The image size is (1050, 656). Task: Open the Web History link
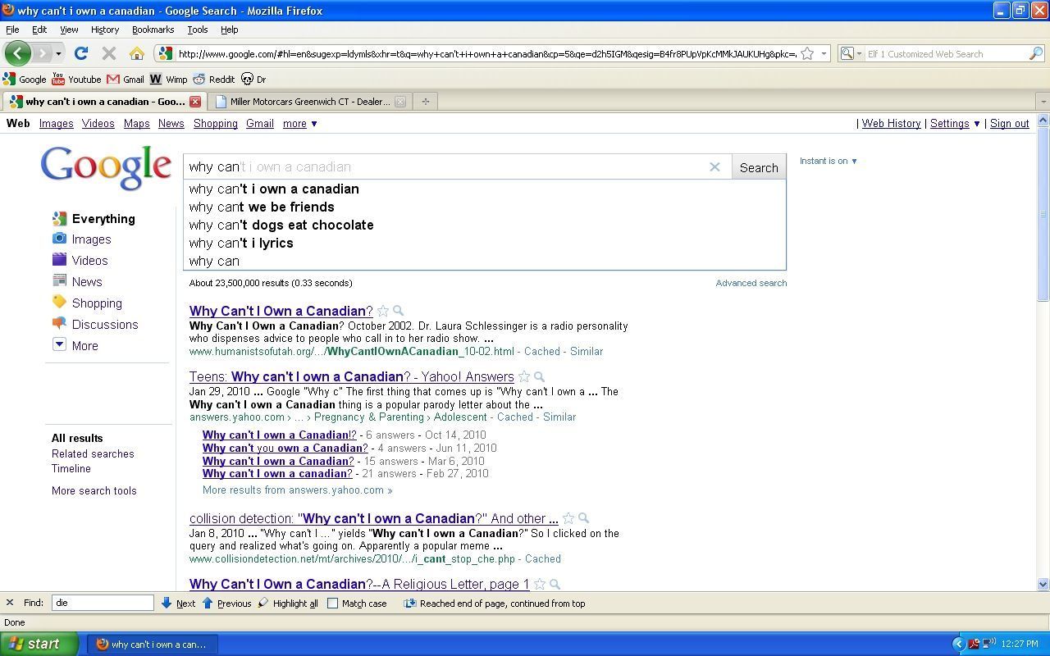[x=891, y=124]
